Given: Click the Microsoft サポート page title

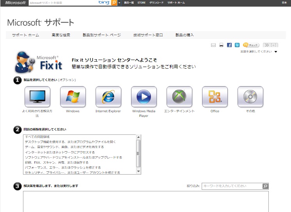Looking at the screenshot, I should pos(41,23).
